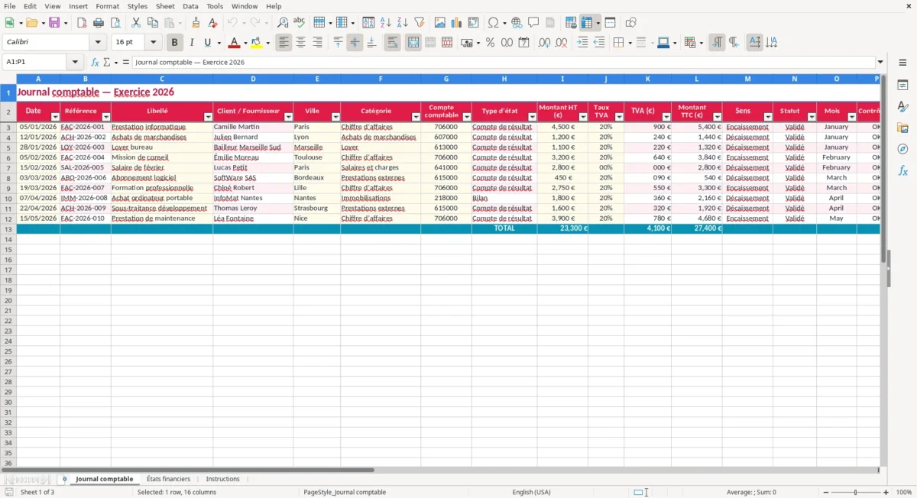The width and height of the screenshot is (917, 498).
Task: Open the Print Preview toggle
Action: [115, 23]
